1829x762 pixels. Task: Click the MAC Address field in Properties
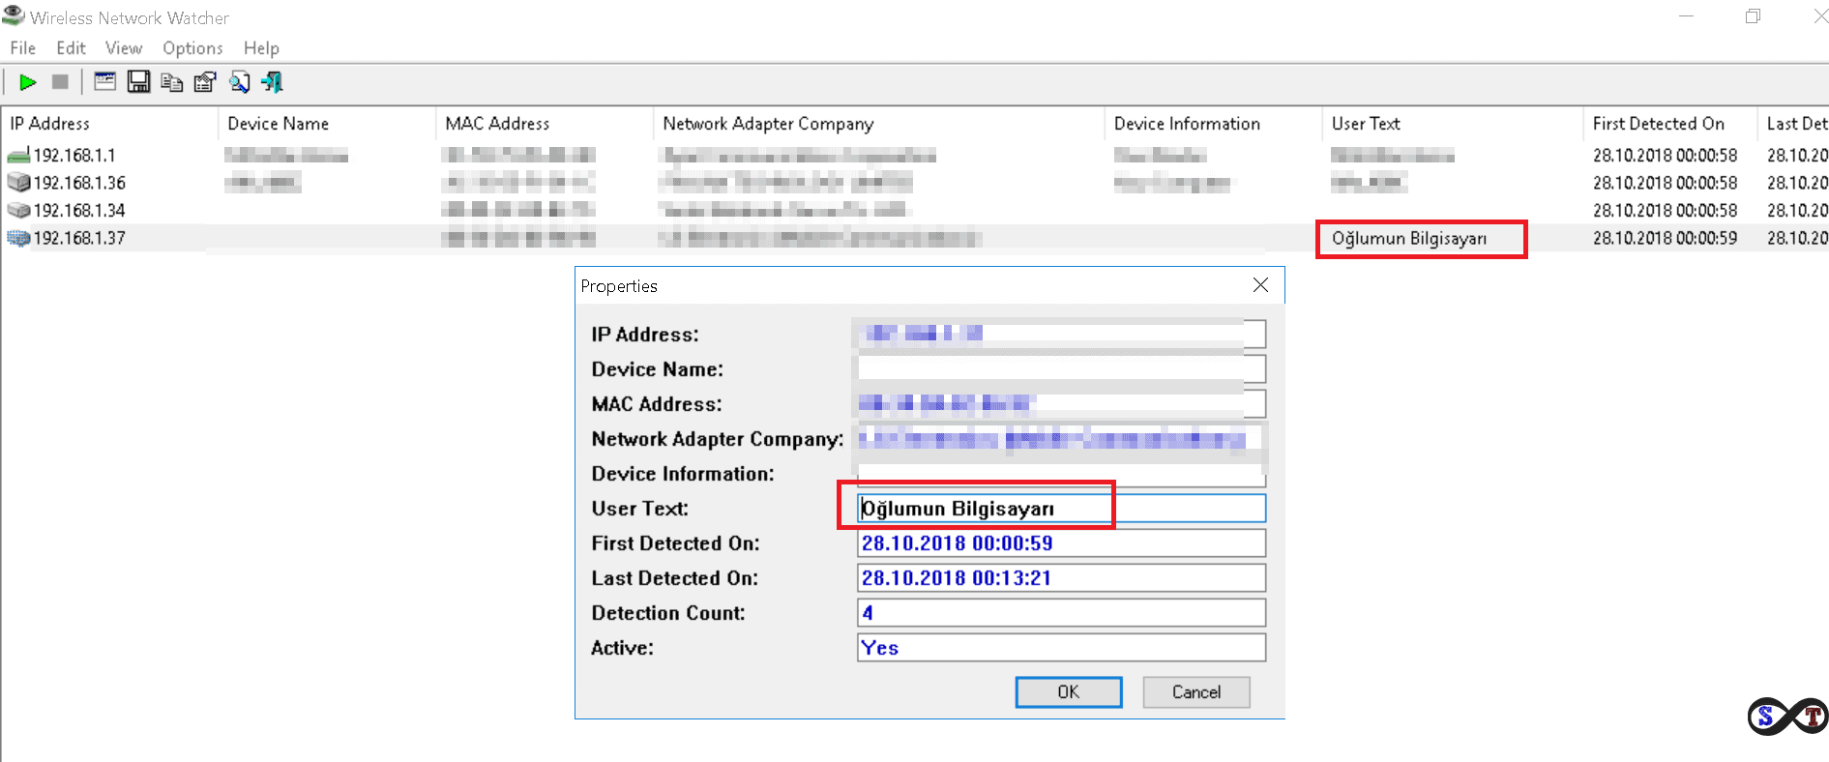pos(1061,403)
